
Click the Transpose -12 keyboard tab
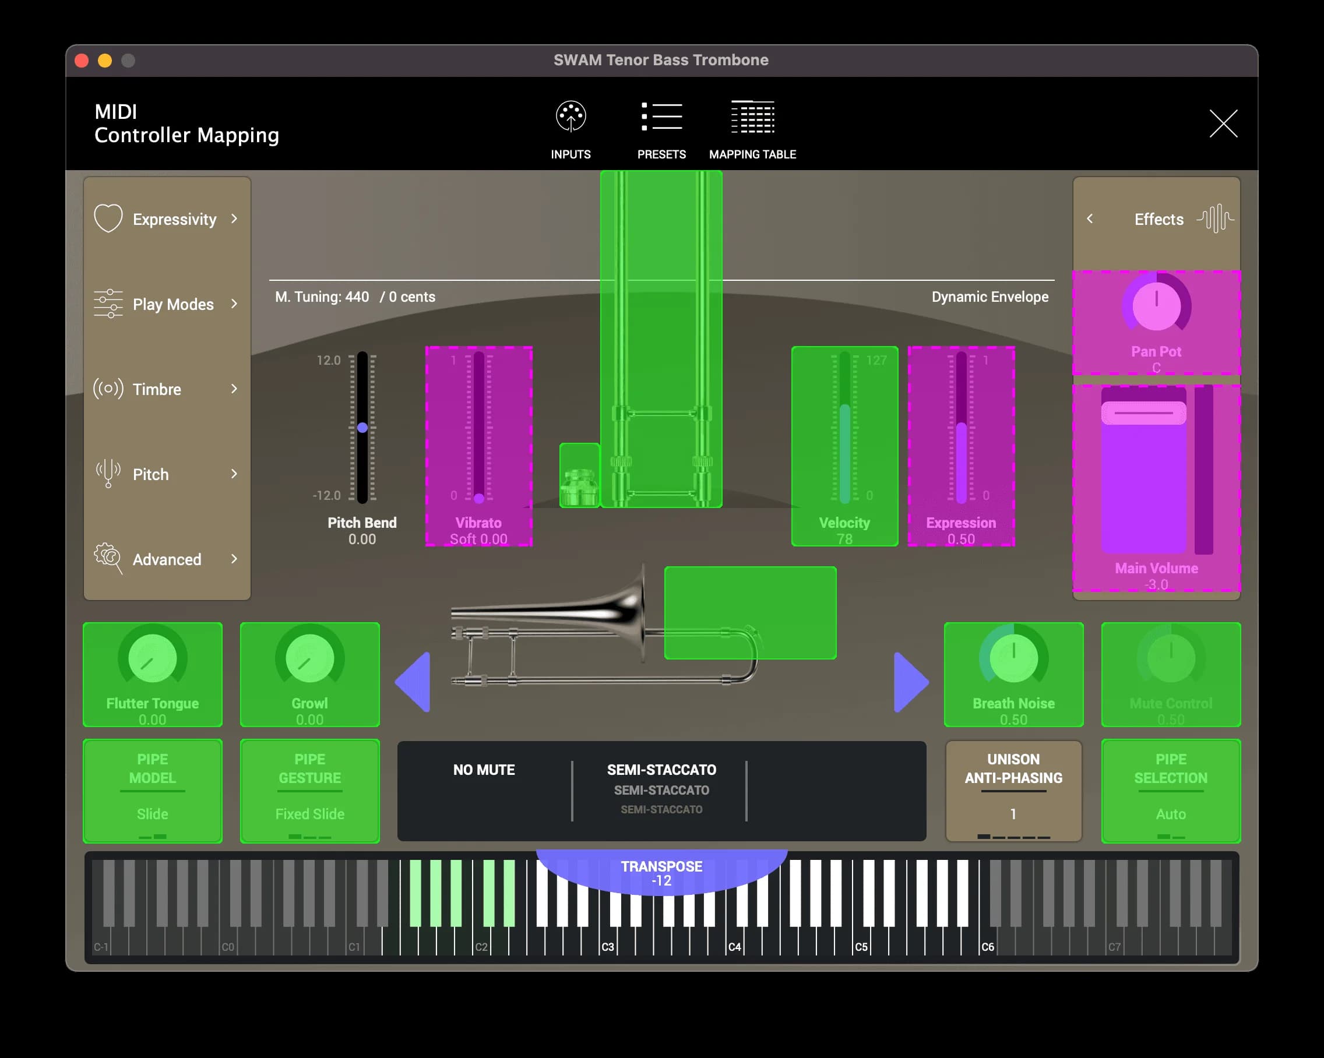pos(661,873)
